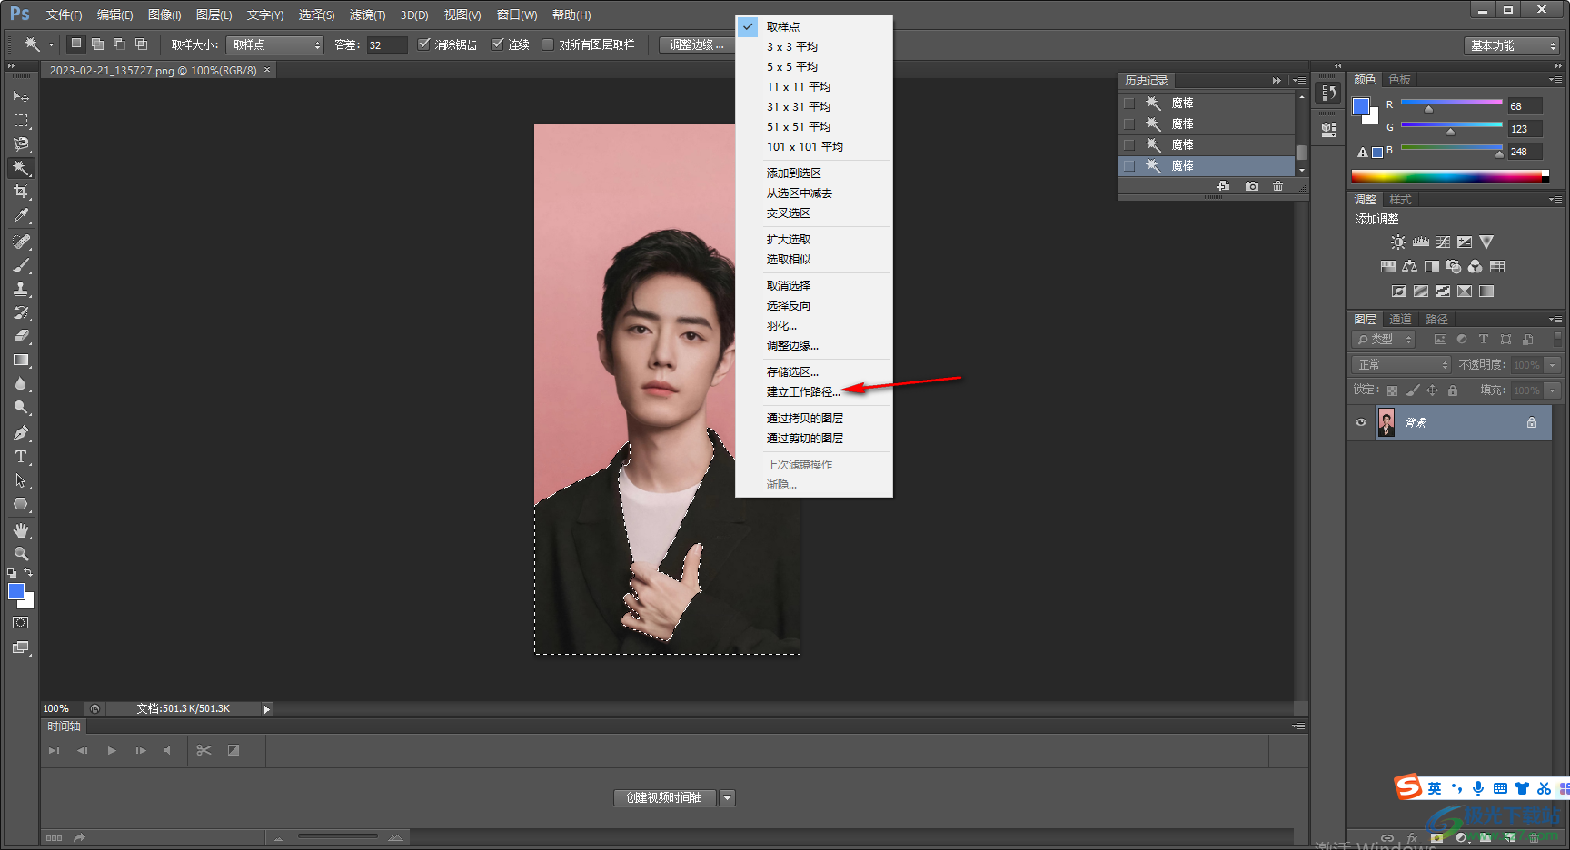This screenshot has height=850, width=1570.
Task: Select the Horizontal Type tool
Action: pos(21,457)
